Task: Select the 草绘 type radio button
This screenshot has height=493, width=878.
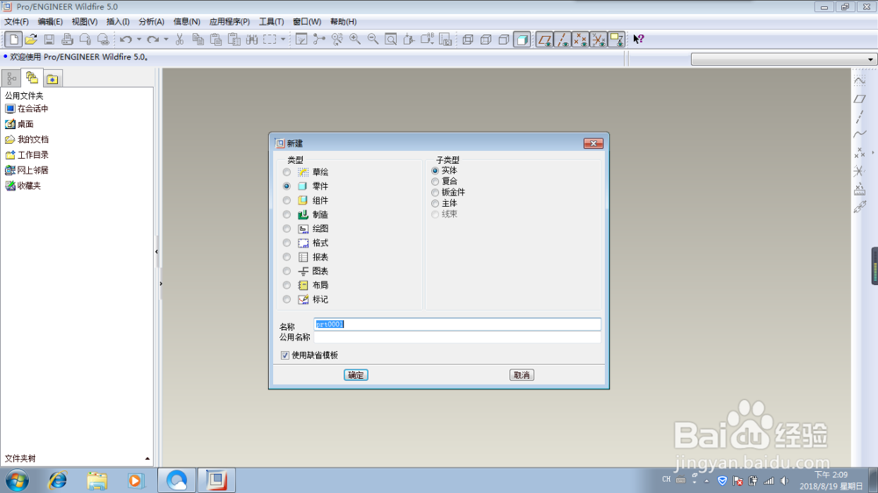Action: pyautogui.click(x=287, y=172)
